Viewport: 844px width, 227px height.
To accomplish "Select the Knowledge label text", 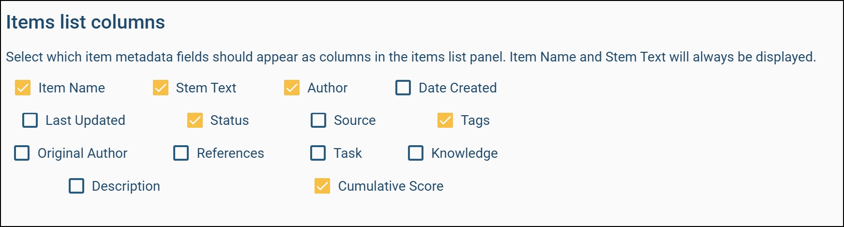I will (464, 153).
